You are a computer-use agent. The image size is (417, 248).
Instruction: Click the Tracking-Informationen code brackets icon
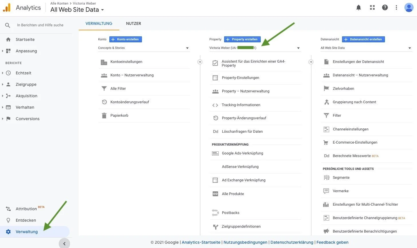click(x=215, y=105)
